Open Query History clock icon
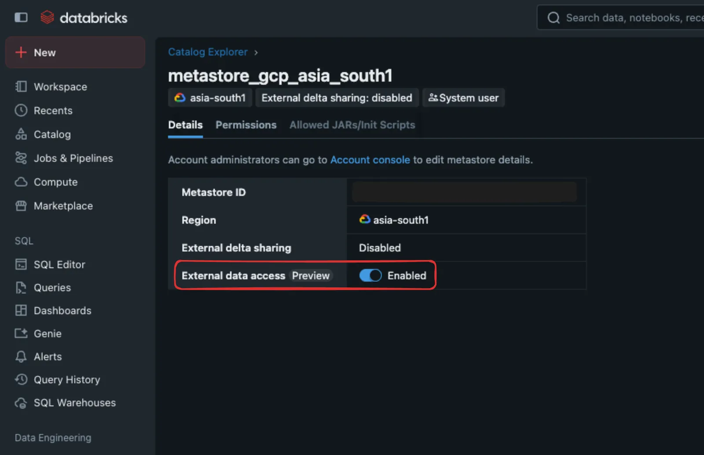704x455 pixels. 21,379
